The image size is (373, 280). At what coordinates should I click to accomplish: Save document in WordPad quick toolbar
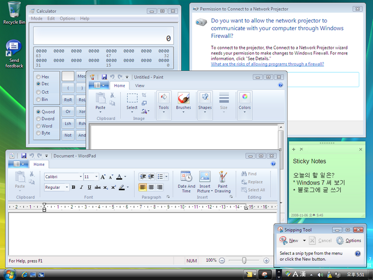[x=24, y=156]
